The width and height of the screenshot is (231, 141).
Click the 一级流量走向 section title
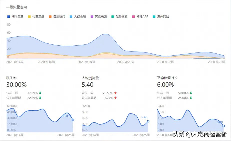(x=17, y=7)
